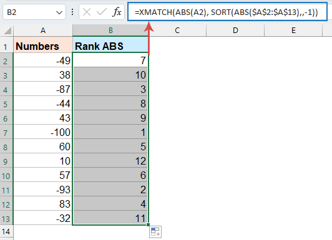Screen dimensions: 332x240
Task: Expand the Name Box dropdown arrow
Action: [x=59, y=12]
